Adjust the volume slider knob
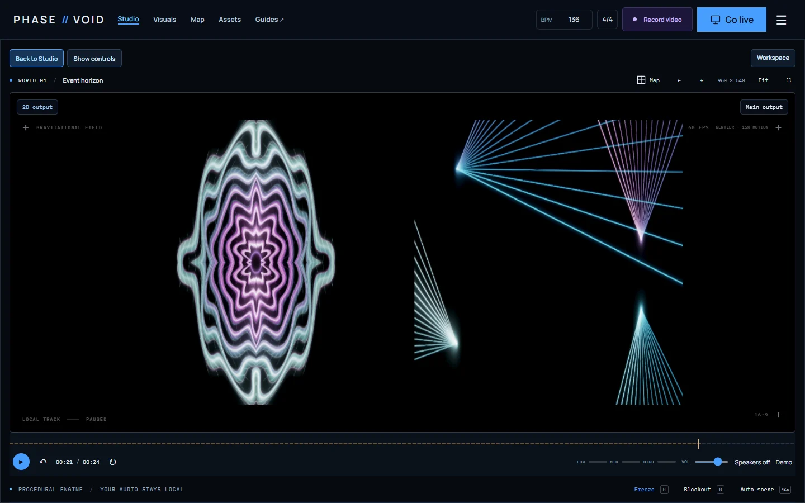 coord(718,462)
